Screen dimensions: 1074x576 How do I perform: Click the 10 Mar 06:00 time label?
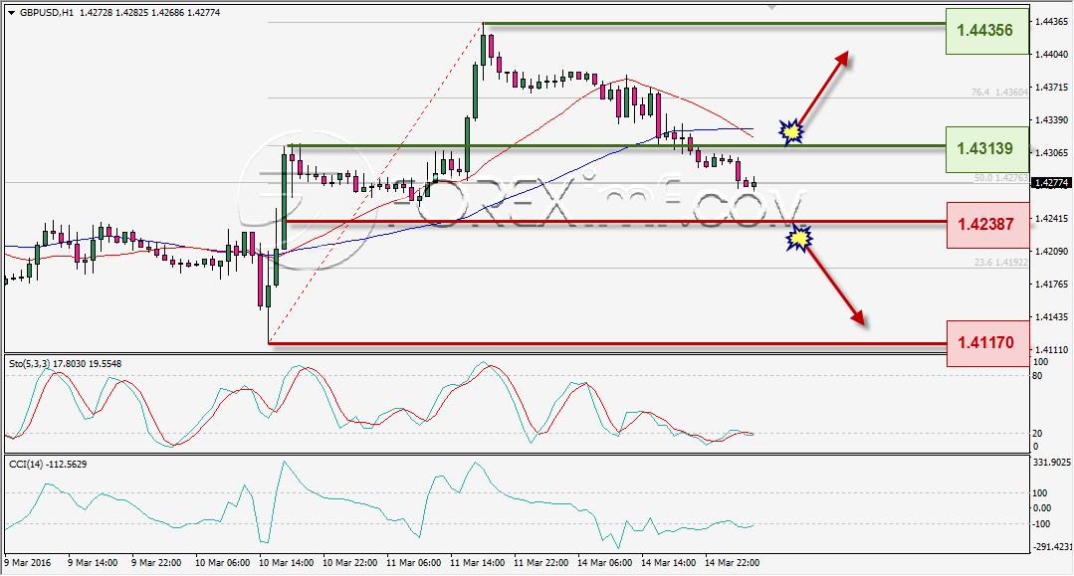[222, 563]
